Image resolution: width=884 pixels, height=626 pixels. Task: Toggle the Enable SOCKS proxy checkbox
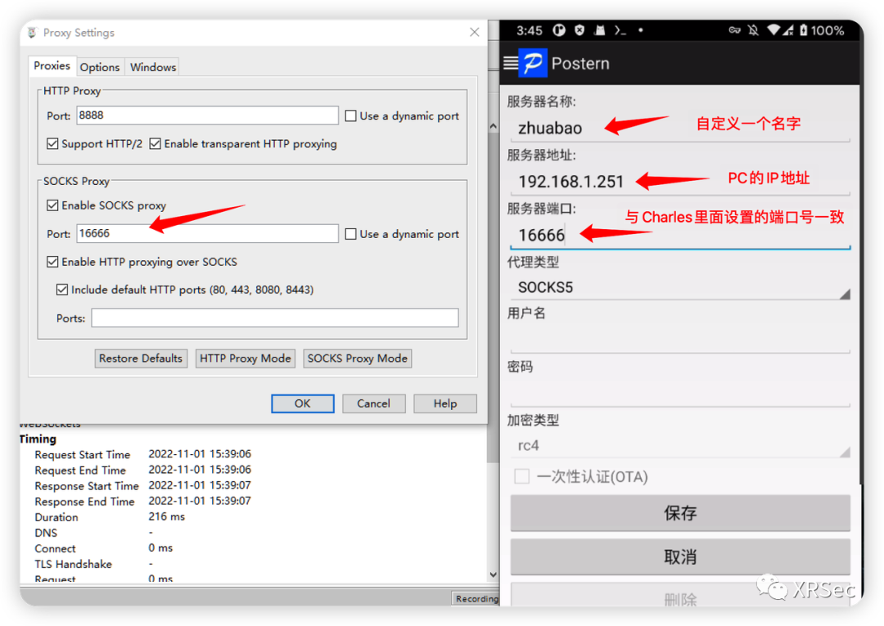[x=53, y=205]
